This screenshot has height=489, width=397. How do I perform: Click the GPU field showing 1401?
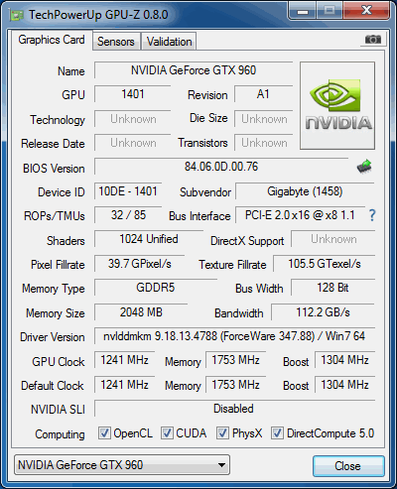(133, 94)
